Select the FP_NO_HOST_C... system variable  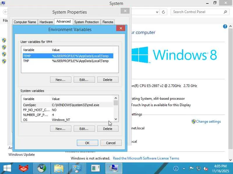pos(68,110)
